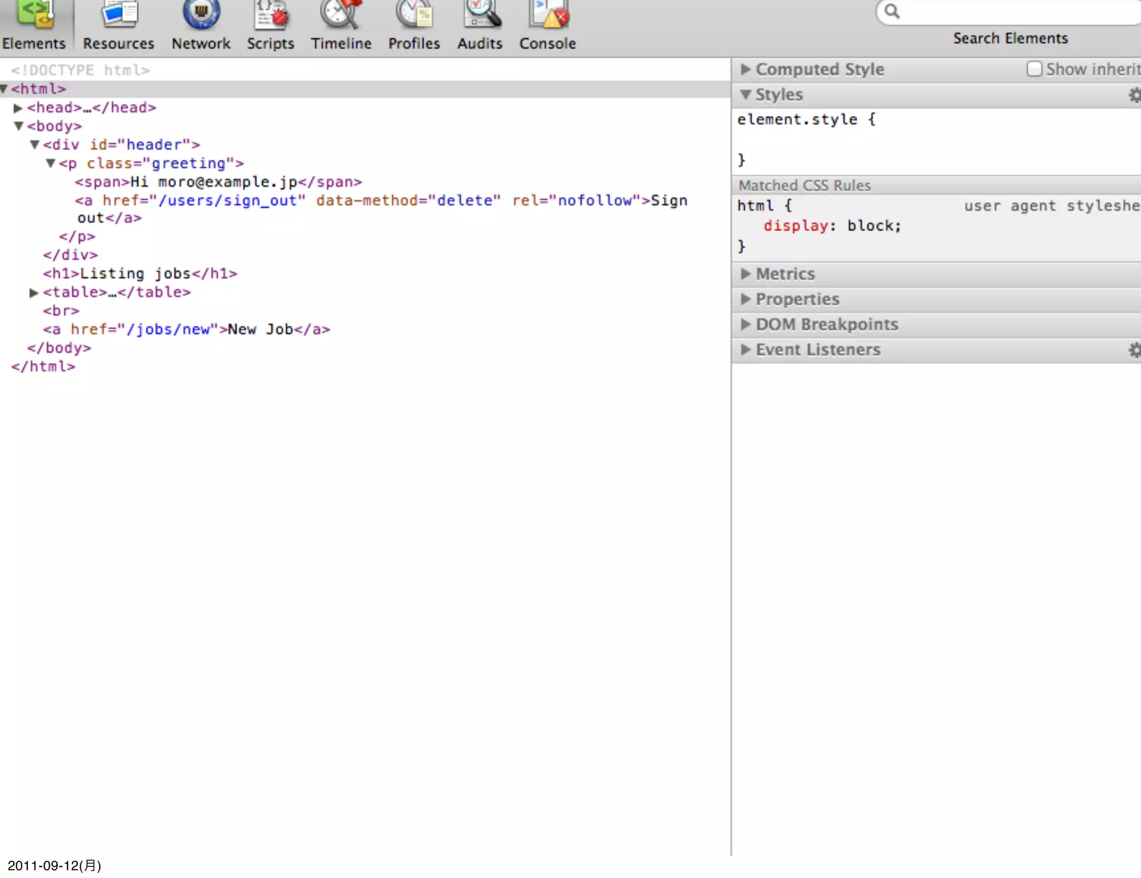Enable Show inherited checkbox
Screen dimensions: 1141x878
(x=1034, y=69)
